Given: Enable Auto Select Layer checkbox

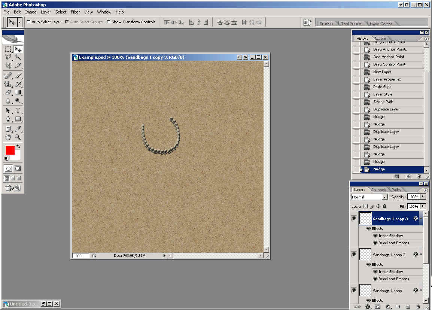Looking at the screenshot, I should click(x=28, y=22).
